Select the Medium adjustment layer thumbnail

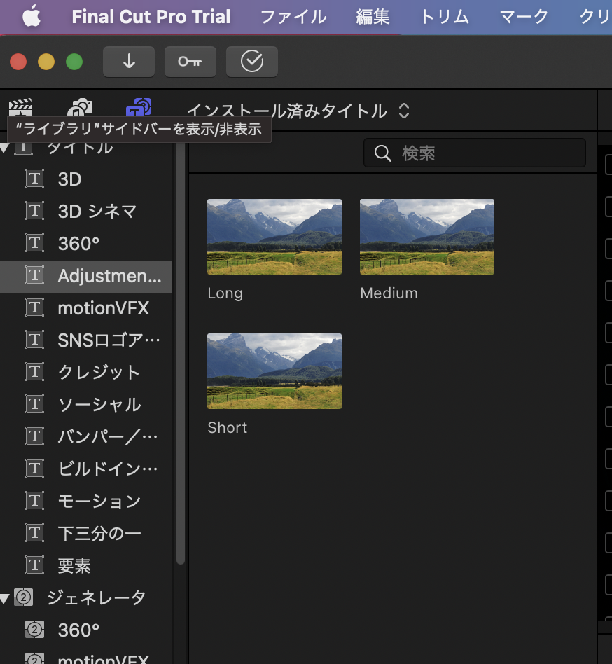pyautogui.click(x=427, y=237)
